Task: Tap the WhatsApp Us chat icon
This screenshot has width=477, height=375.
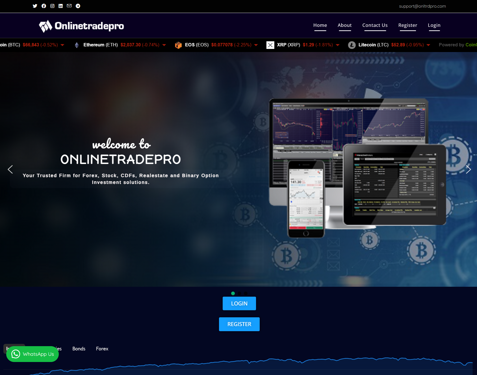Action: coord(16,354)
